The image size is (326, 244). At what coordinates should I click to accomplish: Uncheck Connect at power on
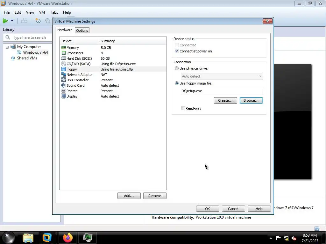(x=177, y=51)
